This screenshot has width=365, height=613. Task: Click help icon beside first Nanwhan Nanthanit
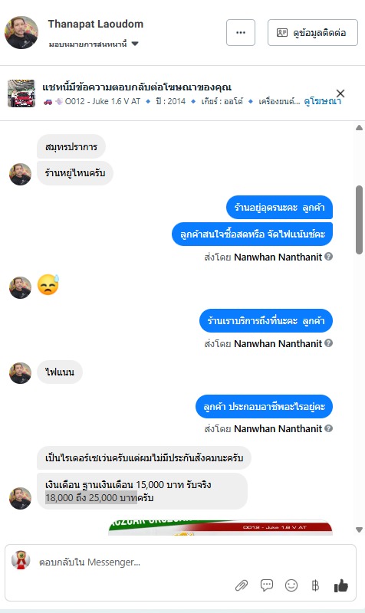[x=329, y=257]
